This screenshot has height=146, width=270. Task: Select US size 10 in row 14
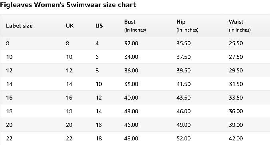tap(99, 84)
